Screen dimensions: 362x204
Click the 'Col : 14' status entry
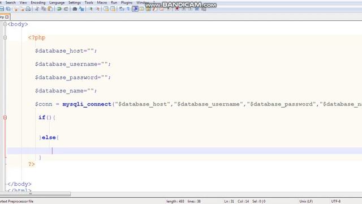[243, 201]
